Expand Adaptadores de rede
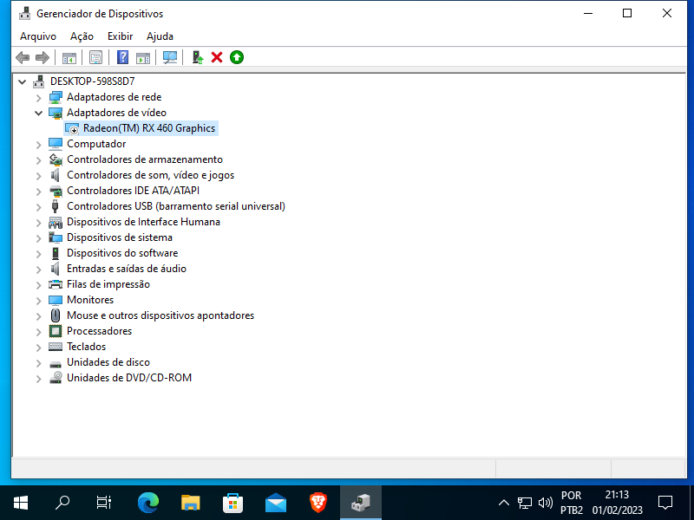The height and width of the screenshot is (520, 694). [x=38, y=98]
